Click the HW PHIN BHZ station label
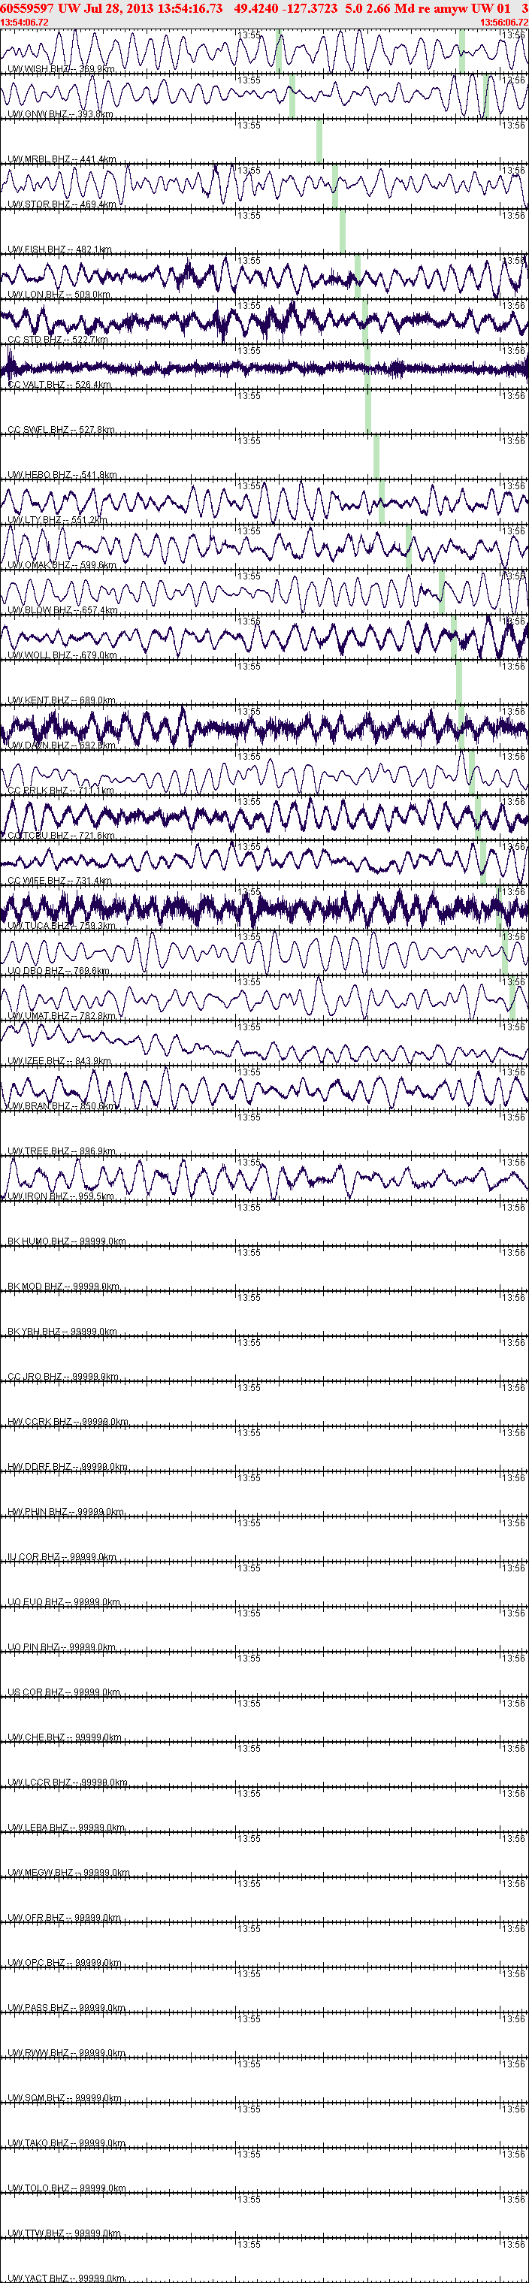This screenshot has width=529, height=2283. tap(65, 1513)
